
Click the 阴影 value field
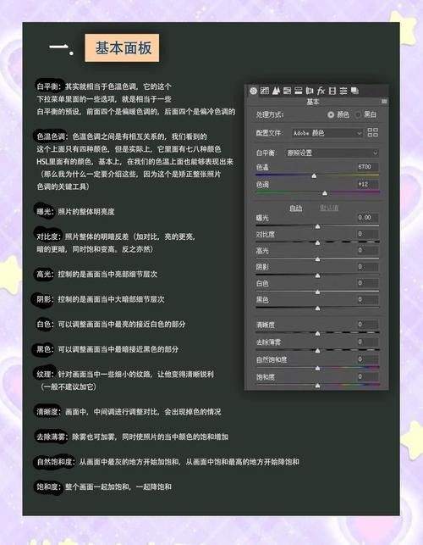pyautogui.click(x=367, y=267)
